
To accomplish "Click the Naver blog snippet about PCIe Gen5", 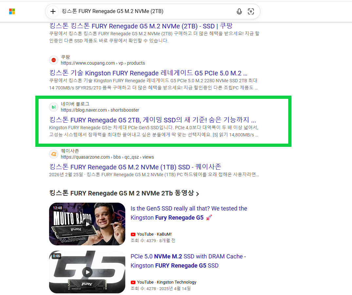I will [154, 131].
